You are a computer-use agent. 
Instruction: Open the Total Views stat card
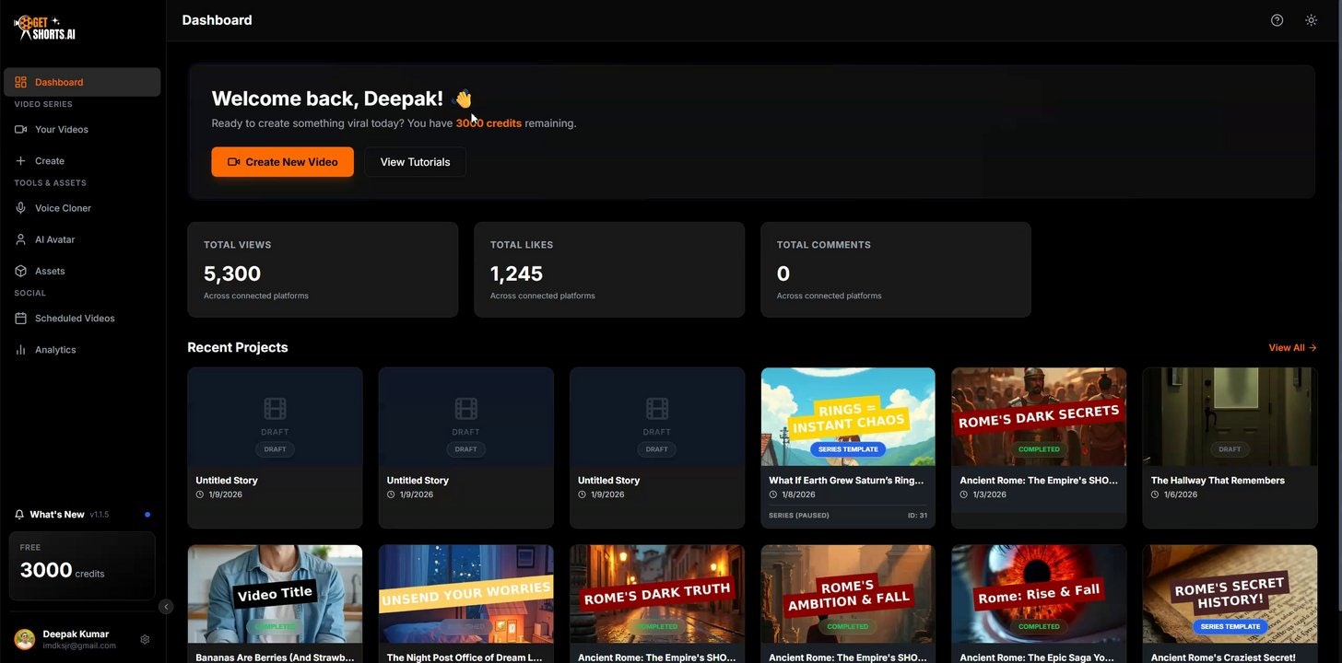coord(323,270)
